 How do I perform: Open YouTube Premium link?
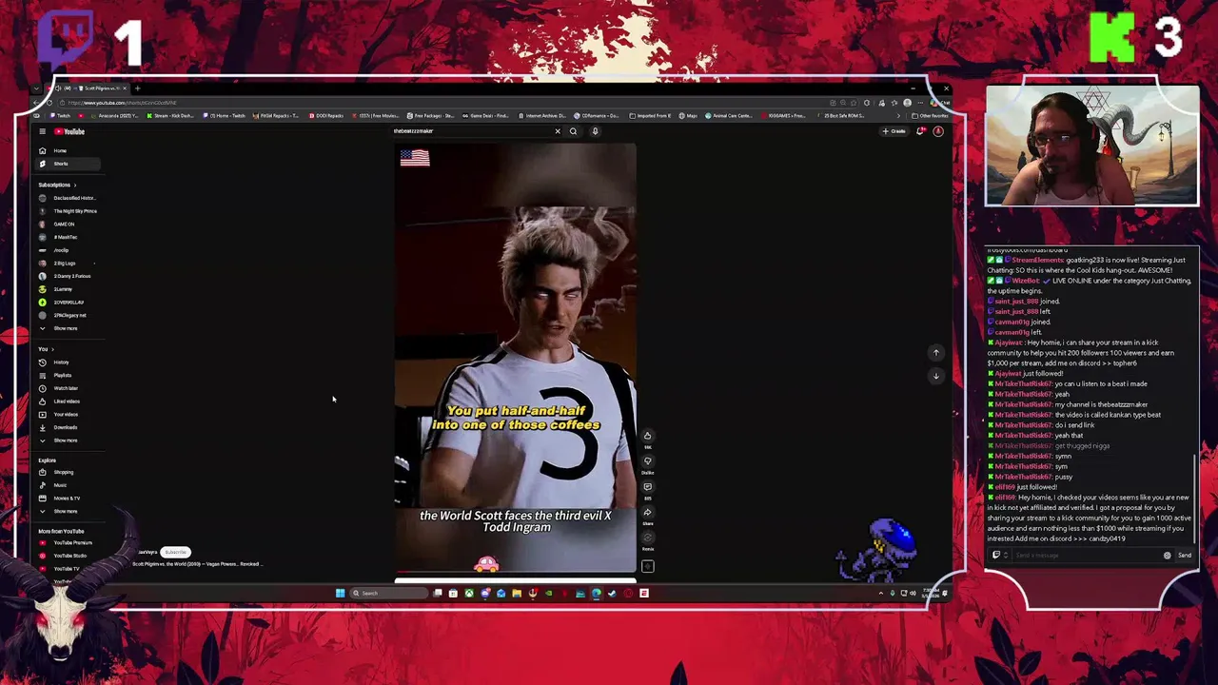[x=67, y=543]
